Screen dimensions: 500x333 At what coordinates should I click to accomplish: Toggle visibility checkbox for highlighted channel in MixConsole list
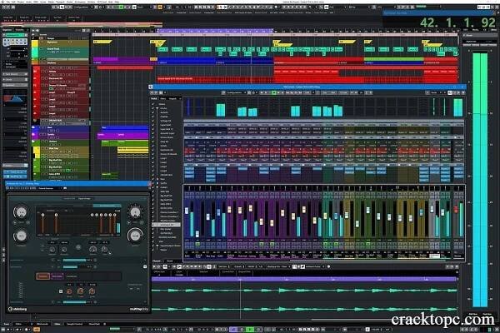tap(154, 223)
